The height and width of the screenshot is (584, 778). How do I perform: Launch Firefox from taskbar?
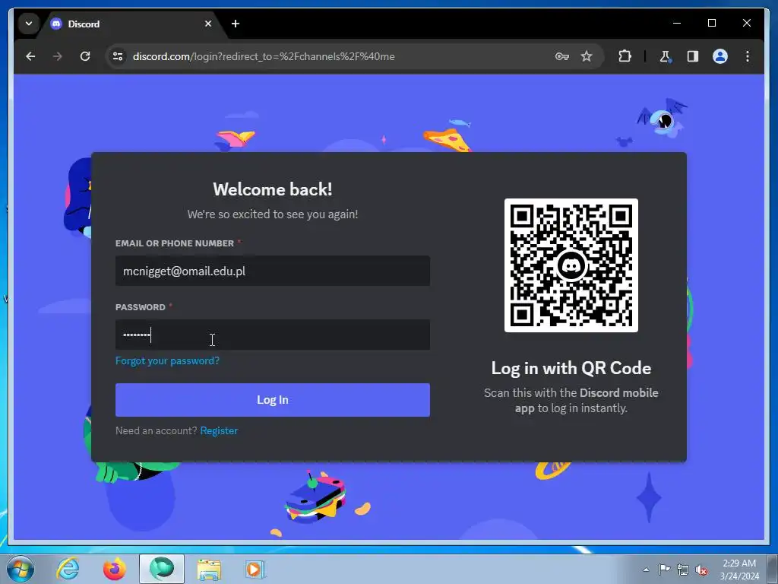(114, 569)
